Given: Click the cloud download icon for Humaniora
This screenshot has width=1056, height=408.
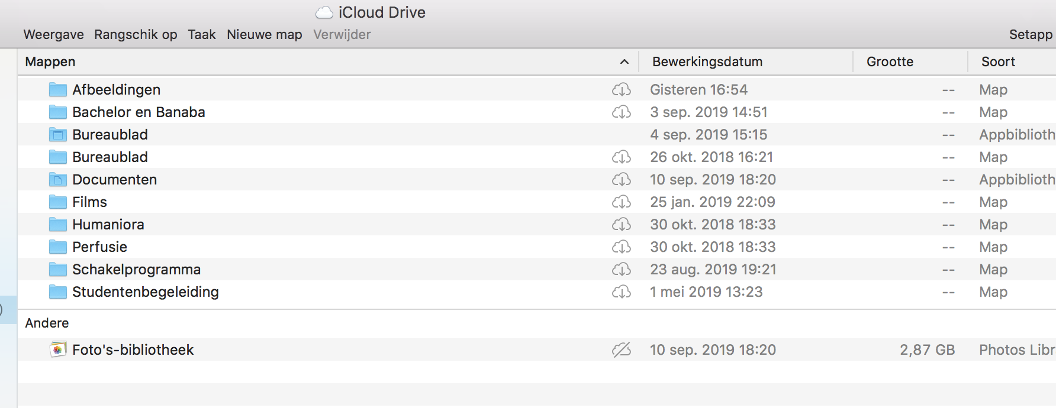Looking at the screenshot, I should point(621,225).
